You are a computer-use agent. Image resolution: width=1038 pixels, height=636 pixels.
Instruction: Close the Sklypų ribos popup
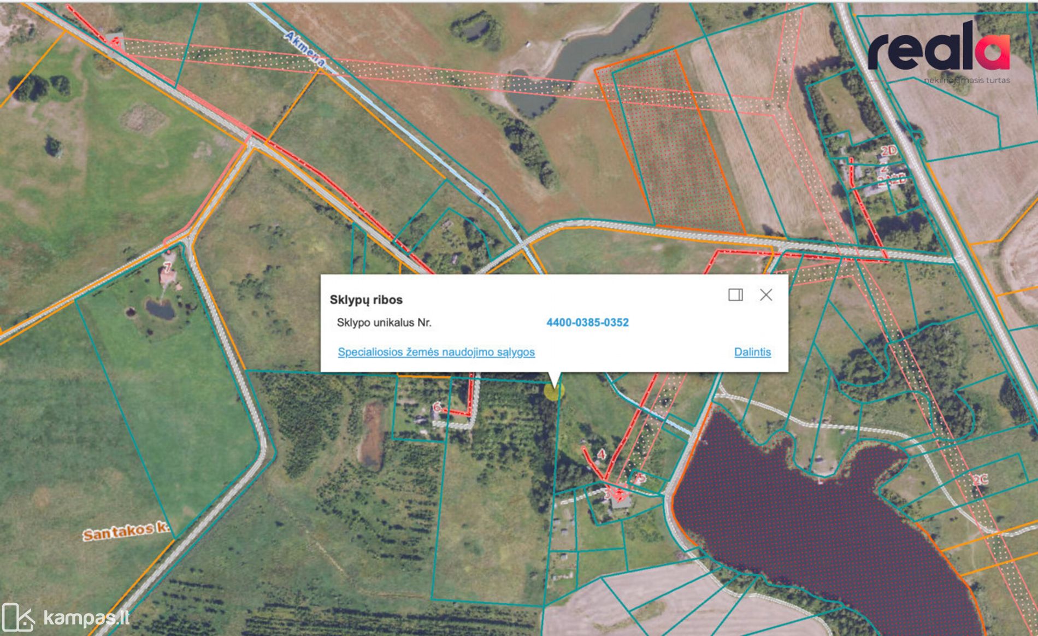coord(766,295)
